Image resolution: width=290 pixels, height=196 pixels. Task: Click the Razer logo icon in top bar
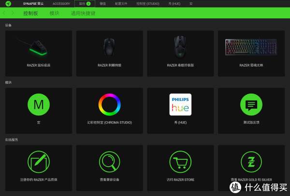(x=8, y=3)
